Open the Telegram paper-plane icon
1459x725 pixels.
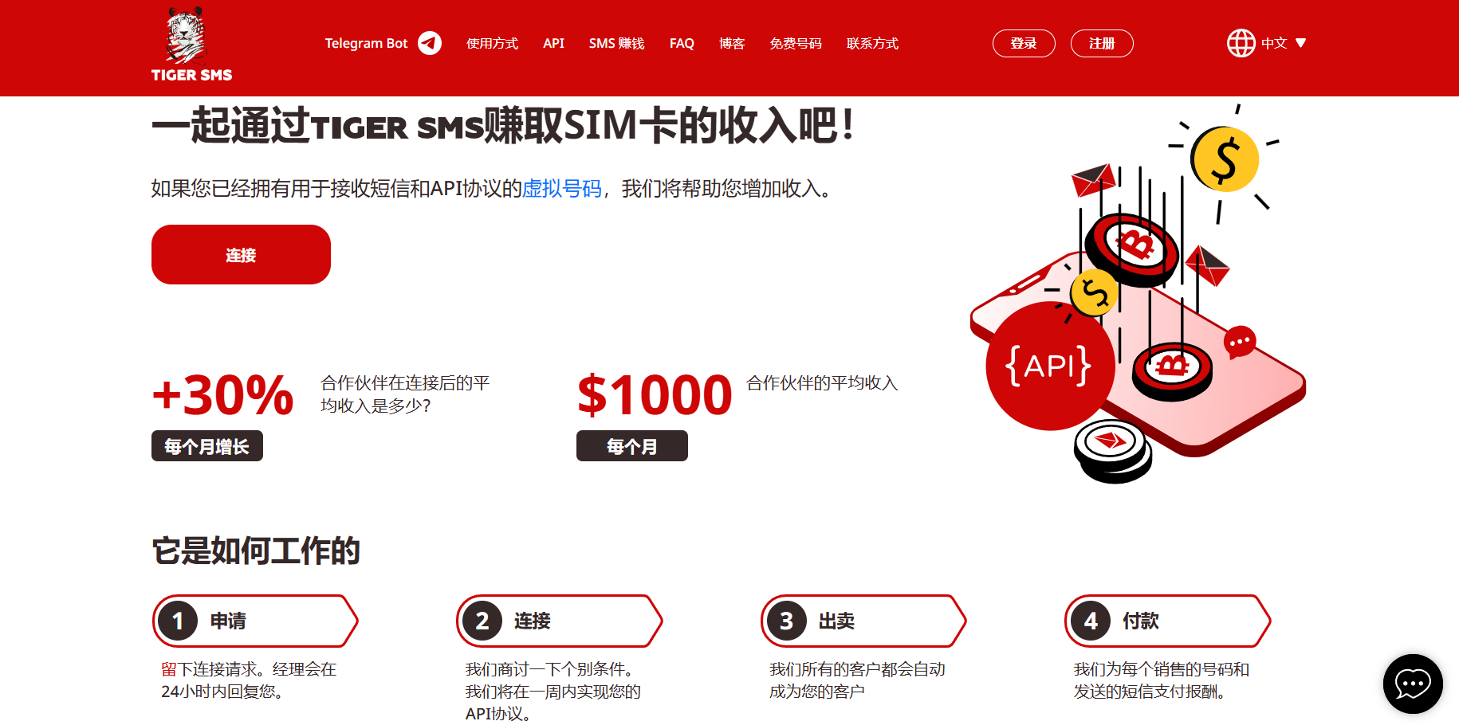(x=430, y=43)
